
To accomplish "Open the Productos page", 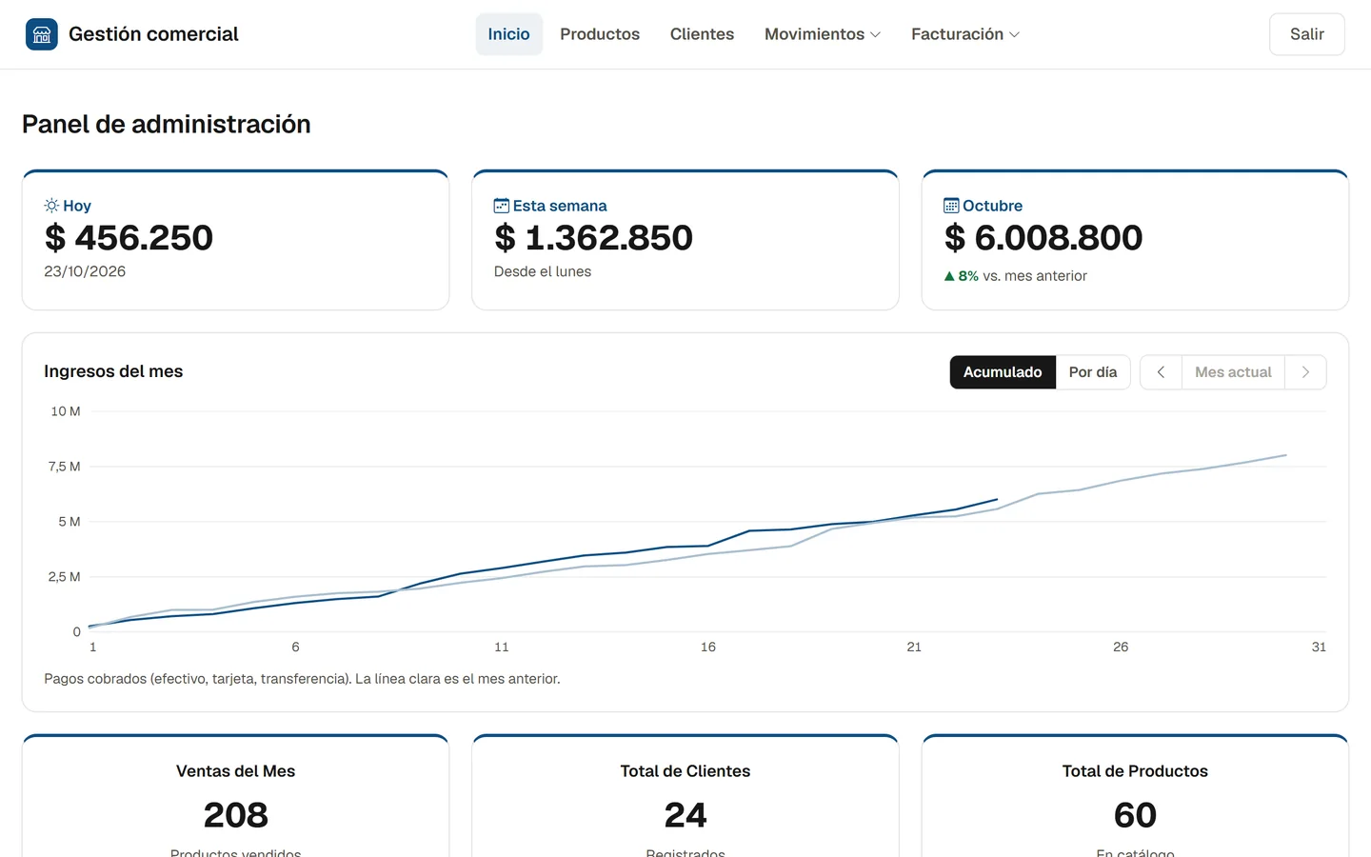I will [x=600, y=34].
